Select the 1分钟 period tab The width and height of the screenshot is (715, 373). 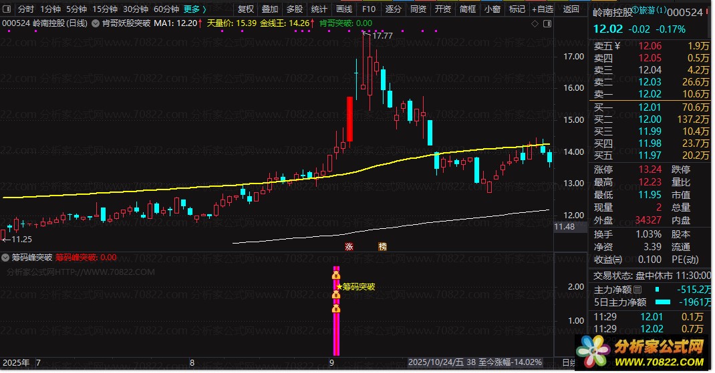50,9
